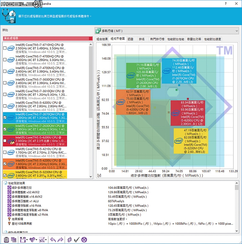
Task: Click the floppy disk save icon
Action: (23, 240)
